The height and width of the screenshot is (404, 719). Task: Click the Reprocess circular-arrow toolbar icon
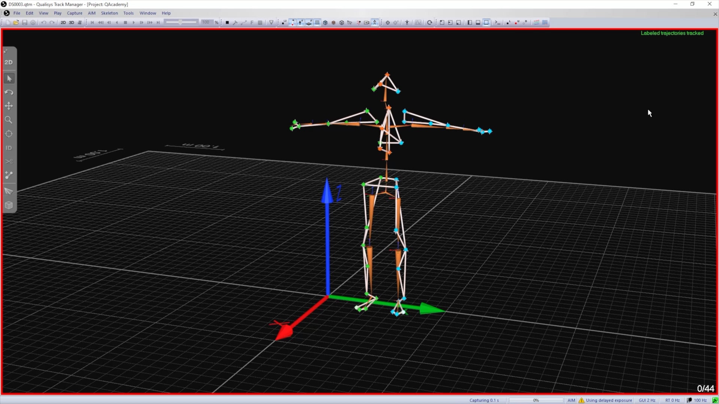point(430,22)
